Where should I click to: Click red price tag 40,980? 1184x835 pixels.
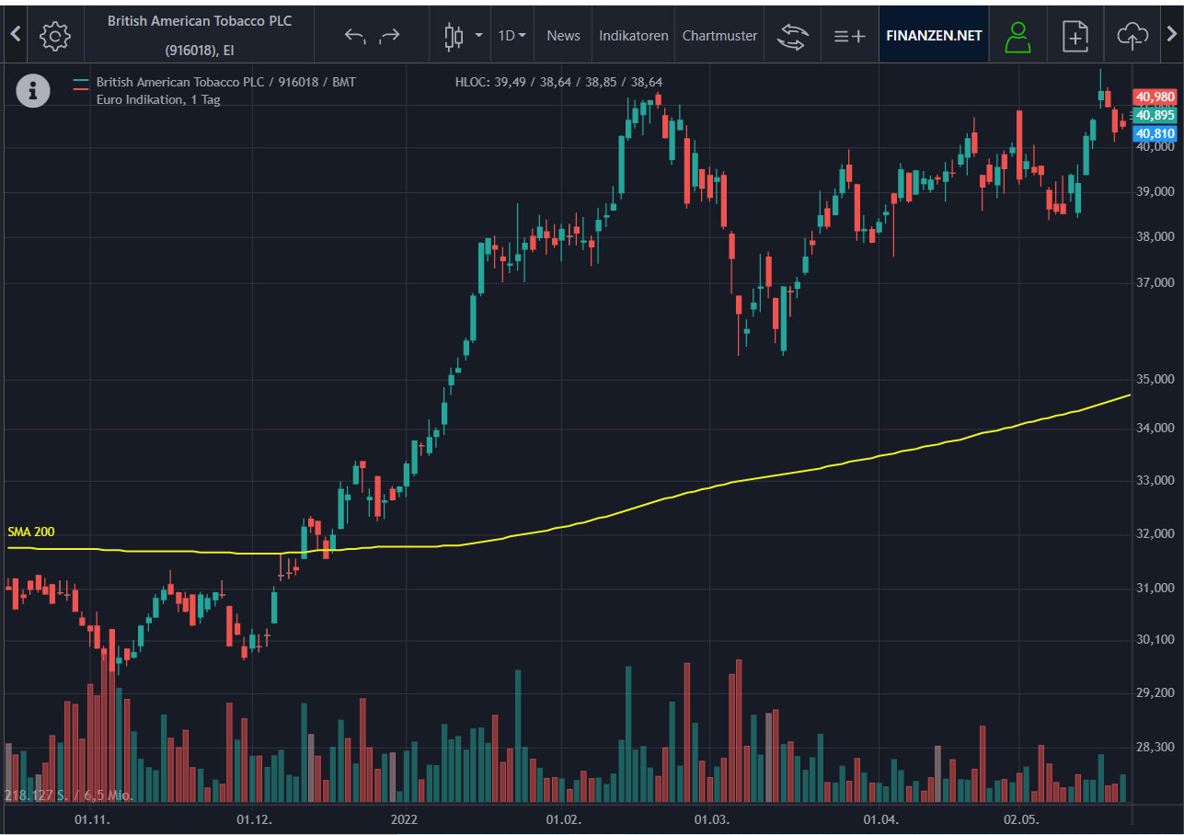[1155, 97]
